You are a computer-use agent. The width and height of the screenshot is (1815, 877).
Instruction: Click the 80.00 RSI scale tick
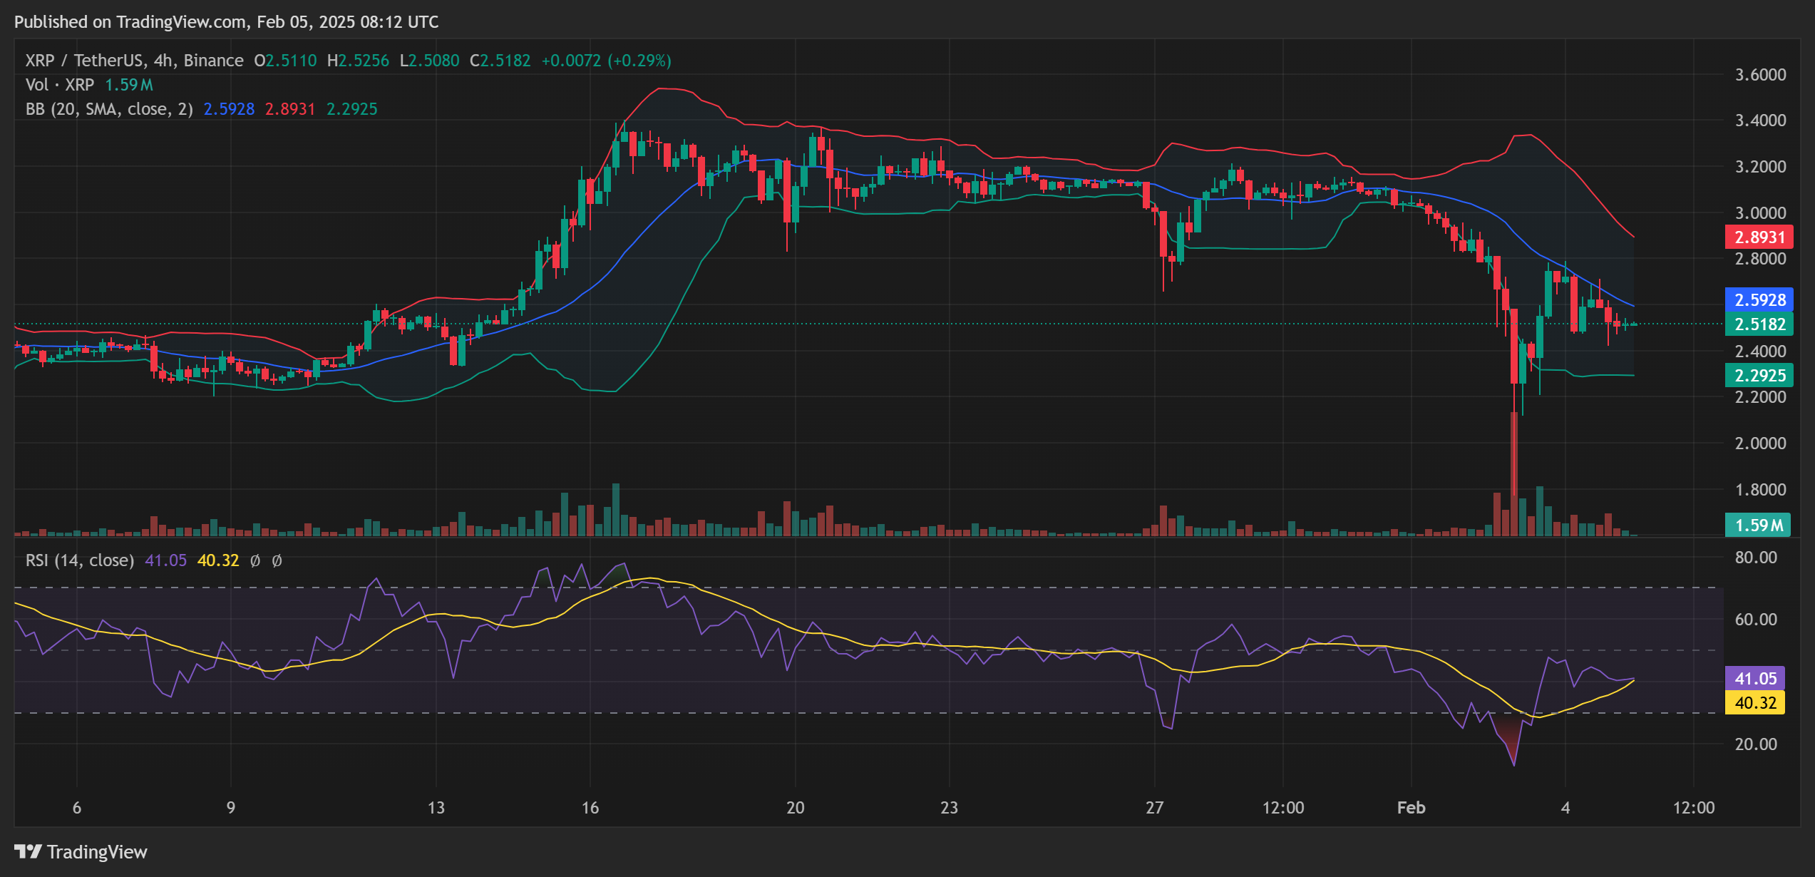click(1756, 558)
